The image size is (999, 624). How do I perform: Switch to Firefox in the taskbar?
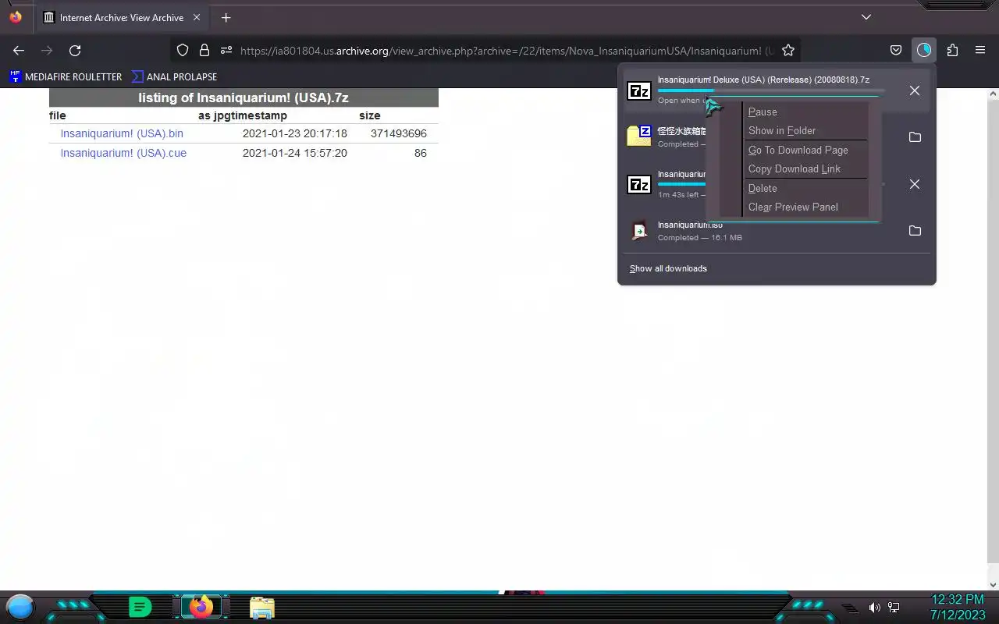point(201,607)
